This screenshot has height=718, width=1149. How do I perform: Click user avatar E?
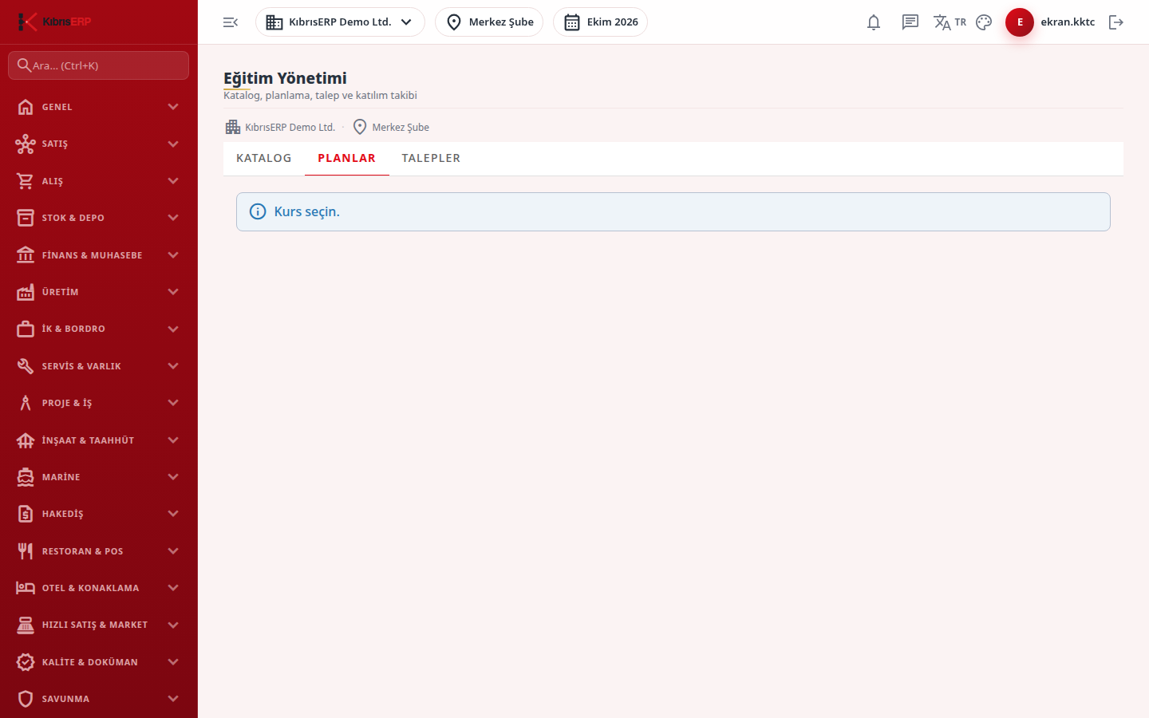[x=1020, y=22]
